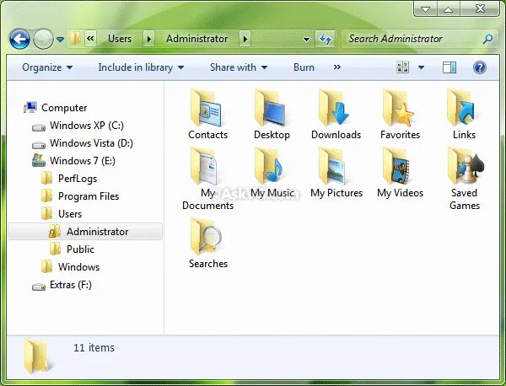Open the My Videos folder icon
The height and width of the screenshot is (386, 506).
pyautogui.click(x=397, y=166)
